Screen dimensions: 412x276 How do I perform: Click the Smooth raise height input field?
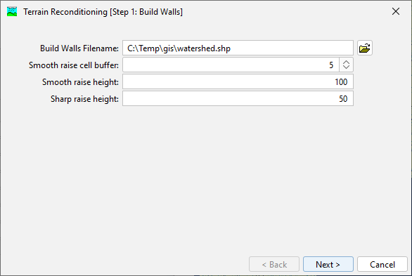(x=238, y=81)
